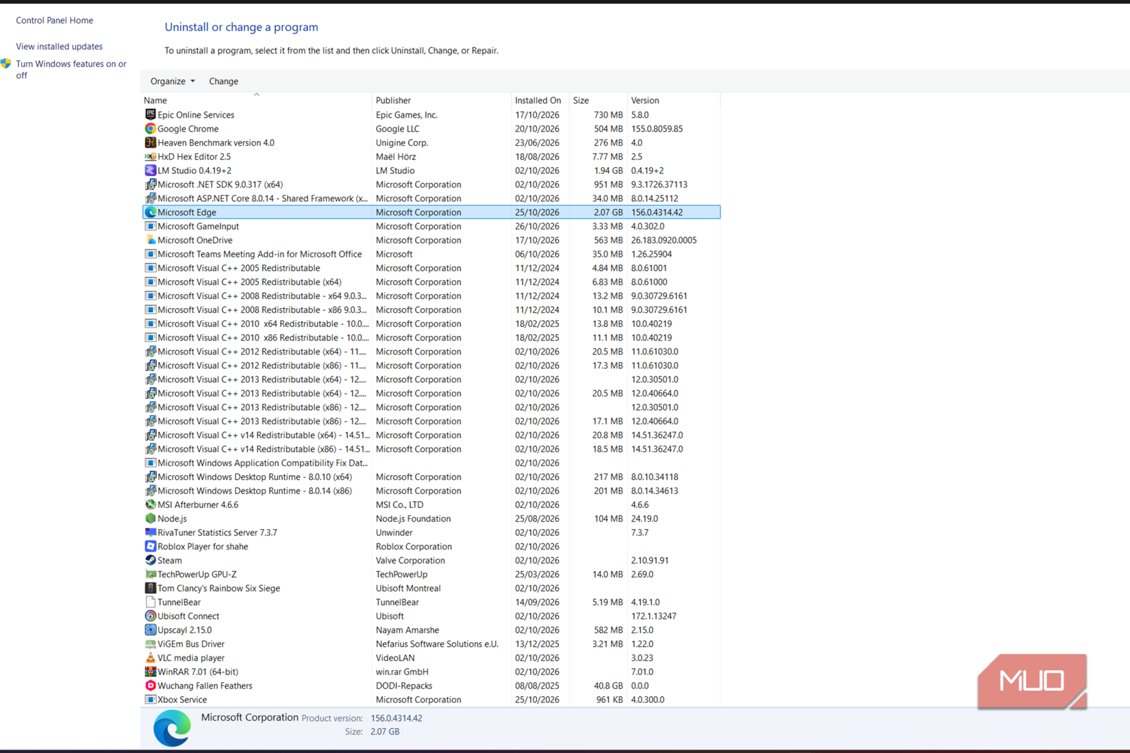Select the Xbox Service entry

pos(431,700)
